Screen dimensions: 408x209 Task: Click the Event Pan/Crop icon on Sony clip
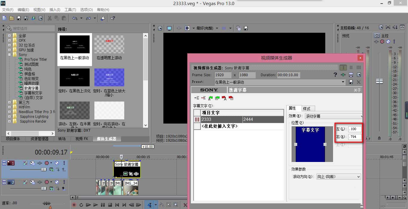[131, 174]
